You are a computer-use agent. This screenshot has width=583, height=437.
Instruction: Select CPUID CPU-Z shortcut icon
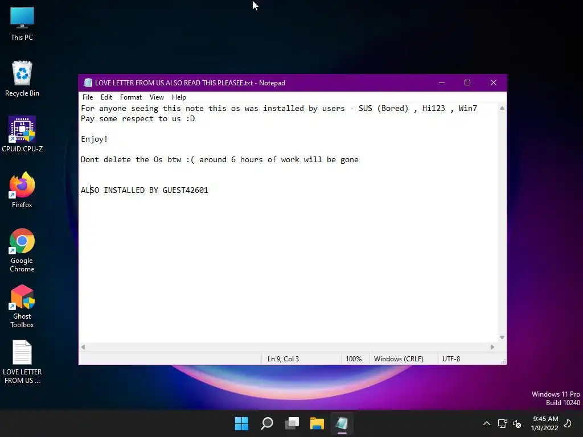[22, 134]
